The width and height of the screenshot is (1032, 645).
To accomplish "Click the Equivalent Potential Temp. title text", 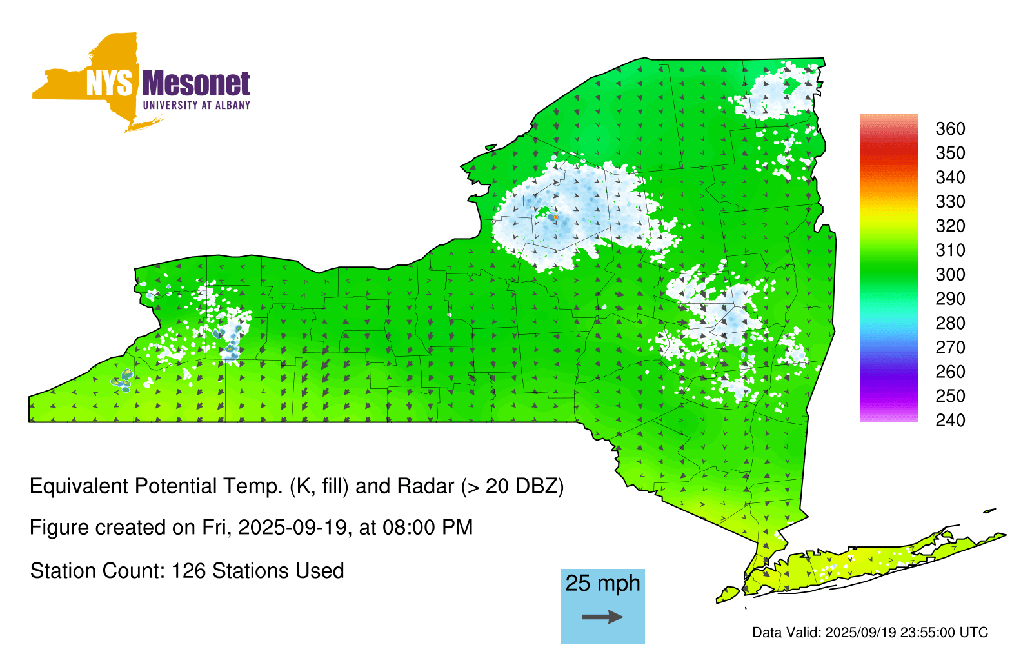I will click(297, 486).
